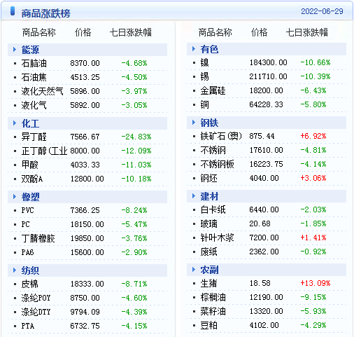Expand the 钢铁 category arrow
The height and width of the screenshot is (337, 354).
194,123
